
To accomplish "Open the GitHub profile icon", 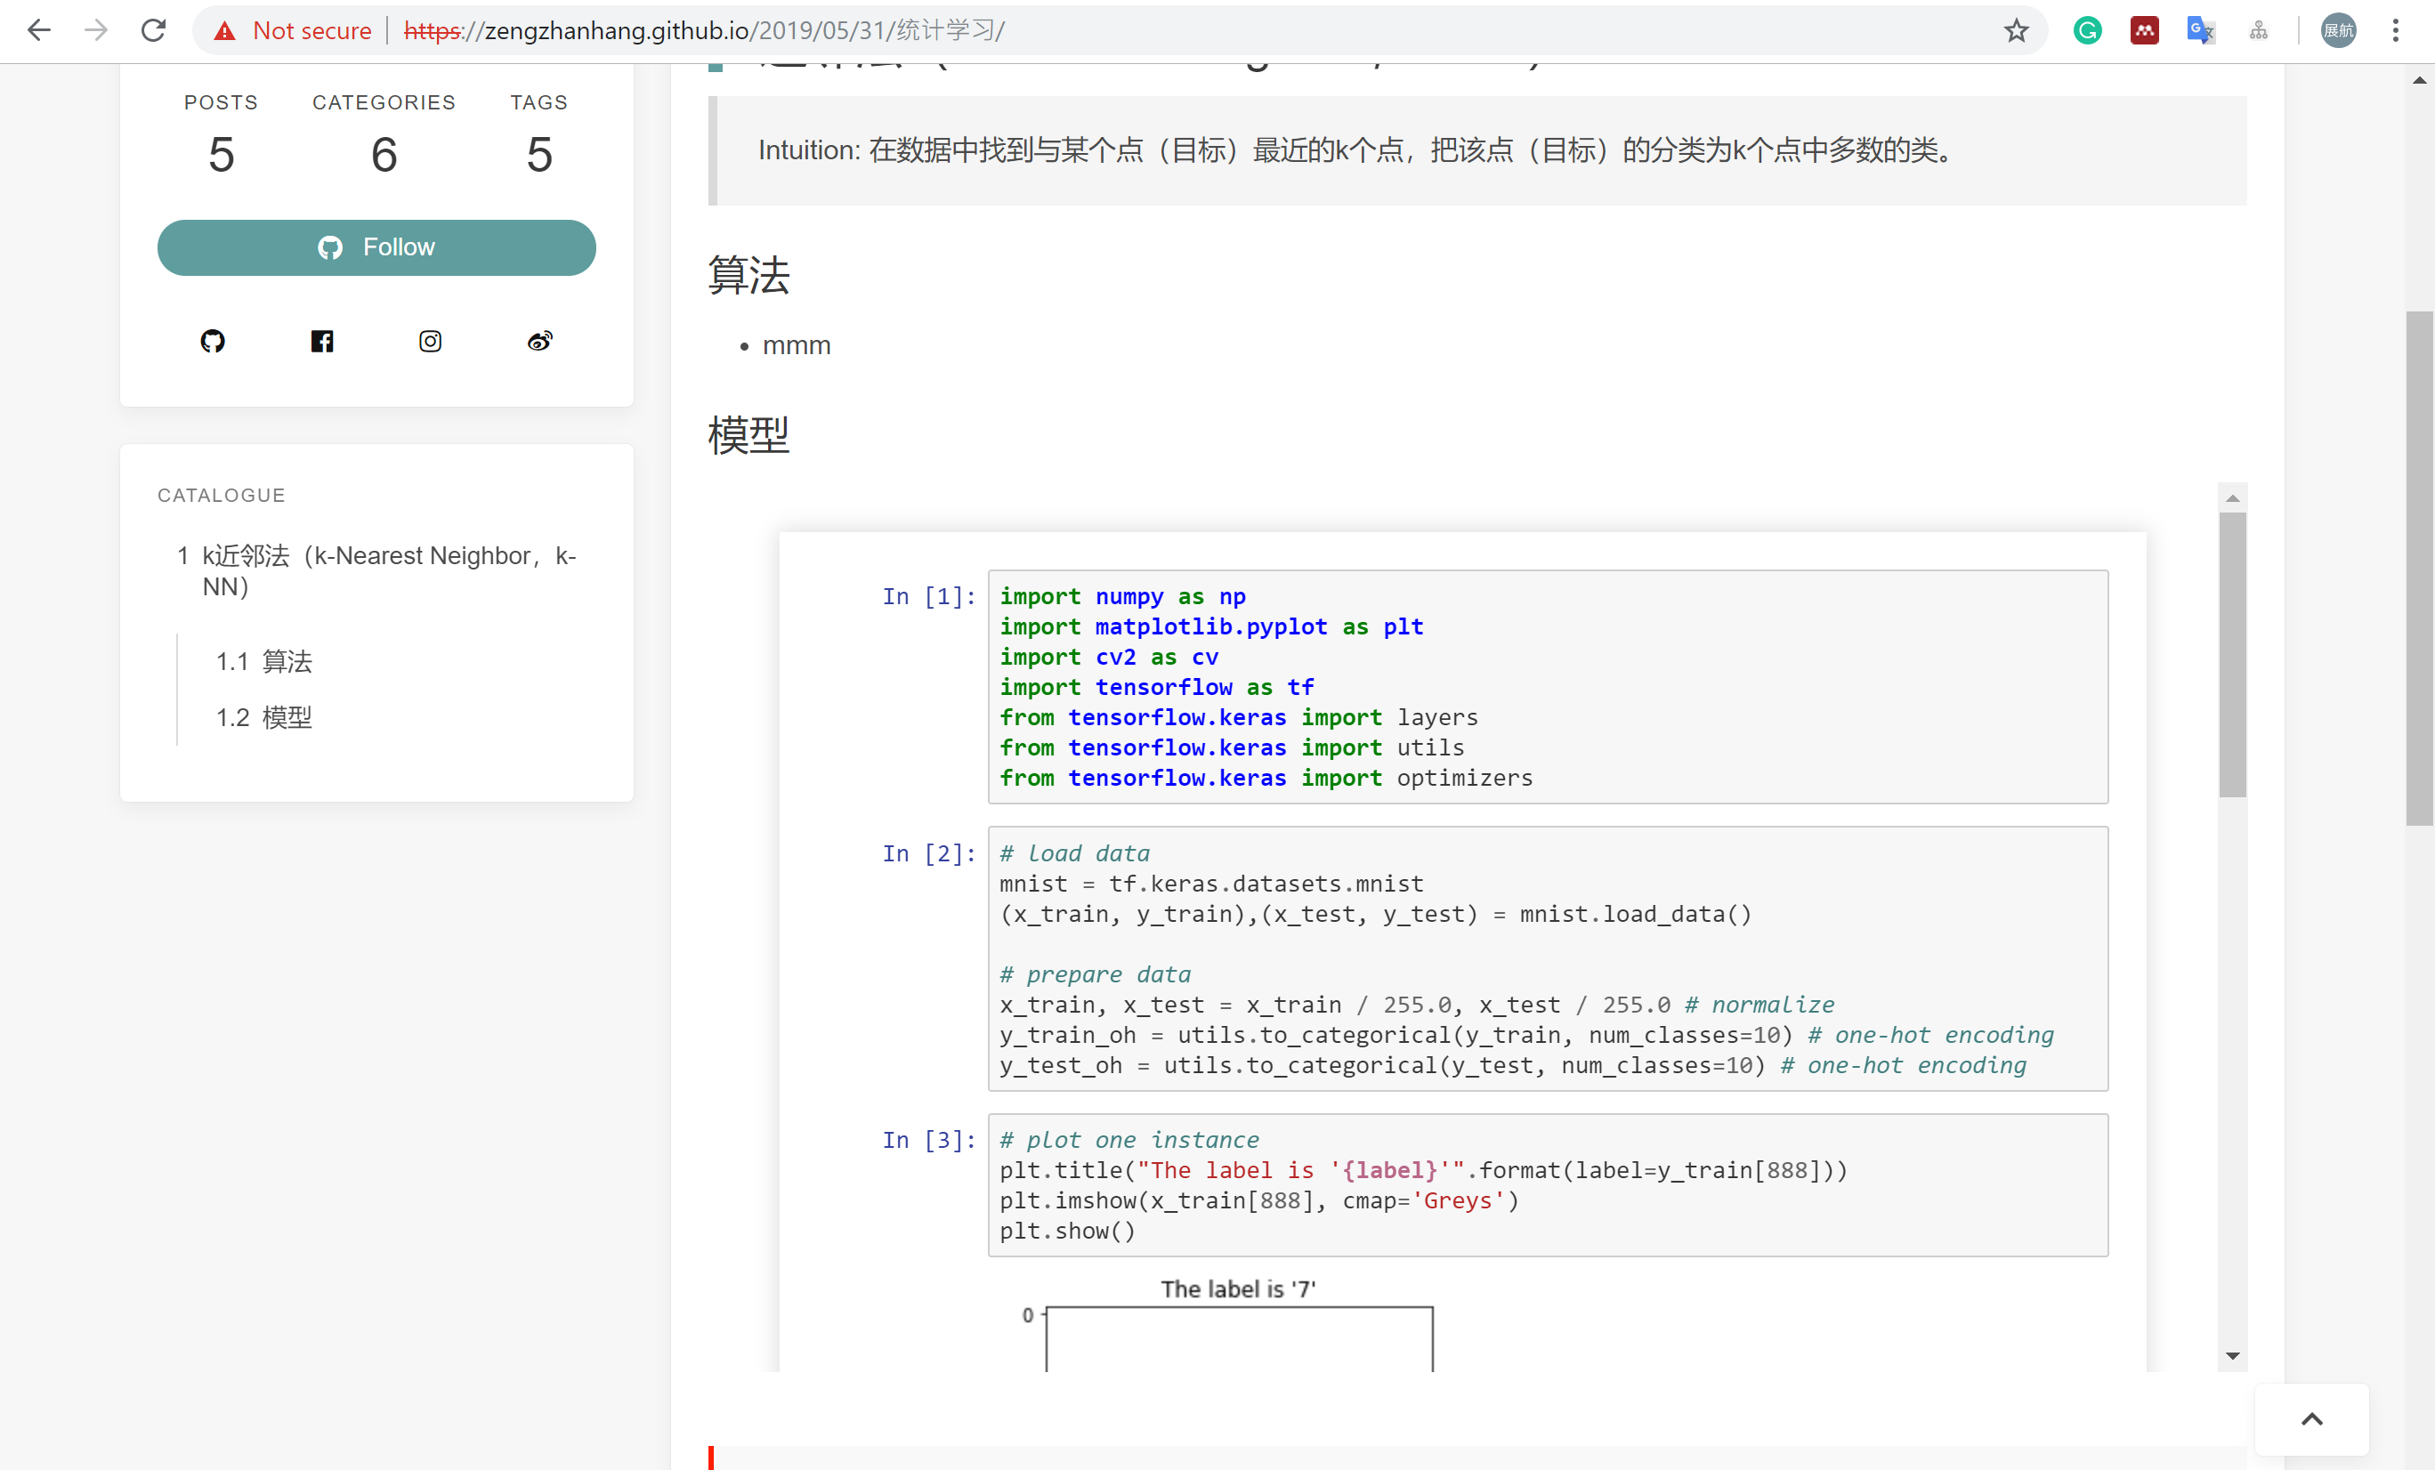I will click(x=214, y=341).
